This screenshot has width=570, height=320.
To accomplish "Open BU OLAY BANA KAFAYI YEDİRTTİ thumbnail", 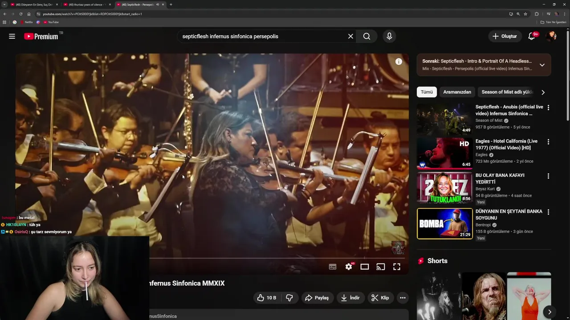I will (444, 188).
